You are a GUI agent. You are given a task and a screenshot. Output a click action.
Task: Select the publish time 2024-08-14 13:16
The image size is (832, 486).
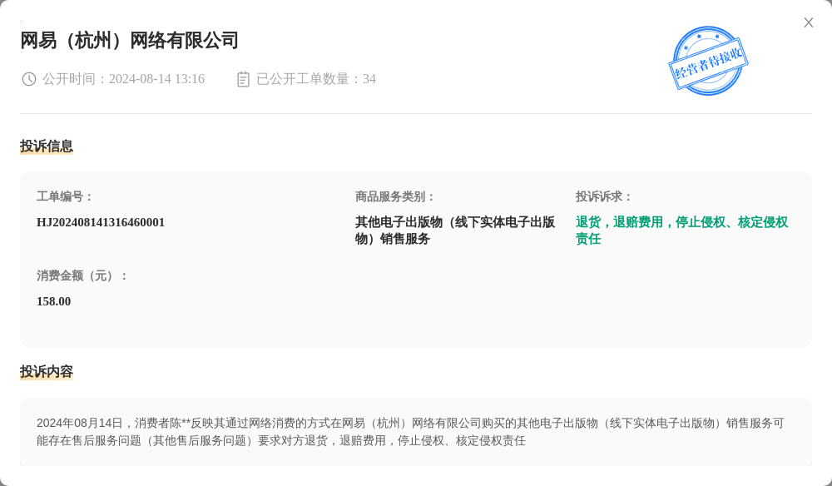[156, 79]
